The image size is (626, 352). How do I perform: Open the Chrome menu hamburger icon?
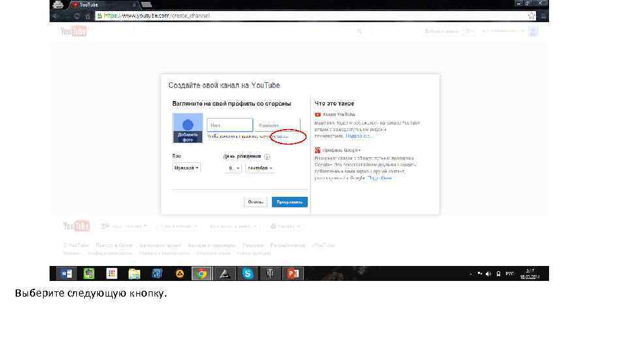point(543,16)
